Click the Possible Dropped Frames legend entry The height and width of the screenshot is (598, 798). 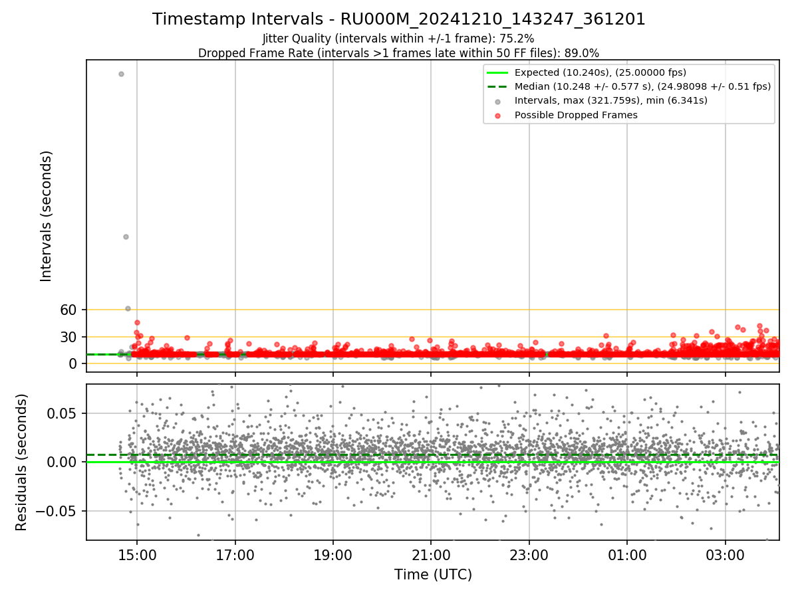576,115
